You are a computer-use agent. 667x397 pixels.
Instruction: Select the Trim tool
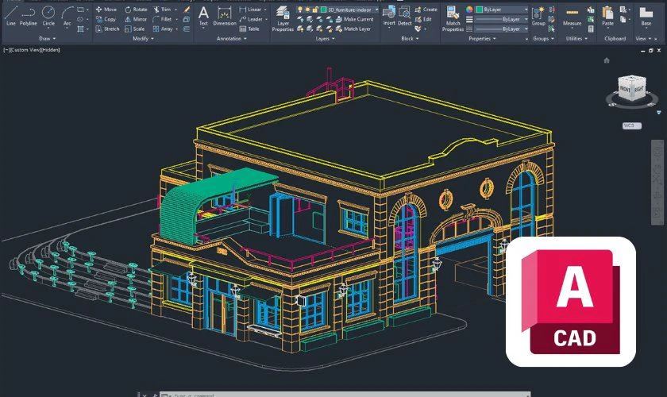(x=162, y=9)
